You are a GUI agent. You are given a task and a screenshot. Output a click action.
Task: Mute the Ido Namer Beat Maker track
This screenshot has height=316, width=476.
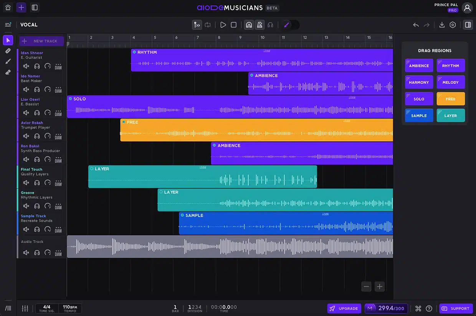[x=26, y=89]
